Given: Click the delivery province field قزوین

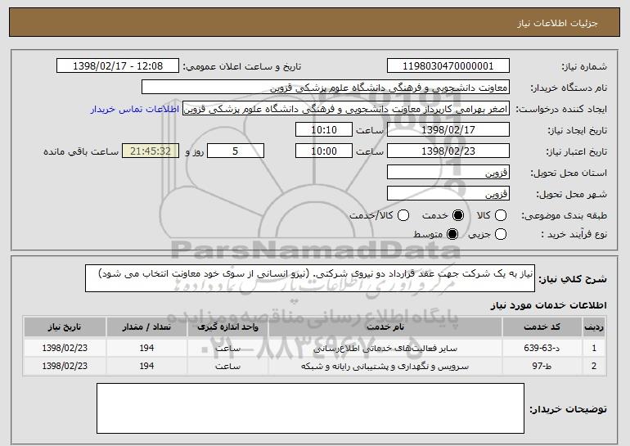Looking at the screenshot, I should point(448,173).
